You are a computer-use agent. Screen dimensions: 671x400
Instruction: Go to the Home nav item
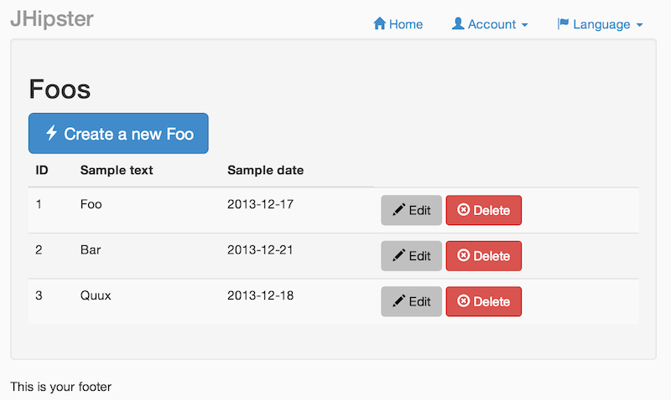[406, 24]
